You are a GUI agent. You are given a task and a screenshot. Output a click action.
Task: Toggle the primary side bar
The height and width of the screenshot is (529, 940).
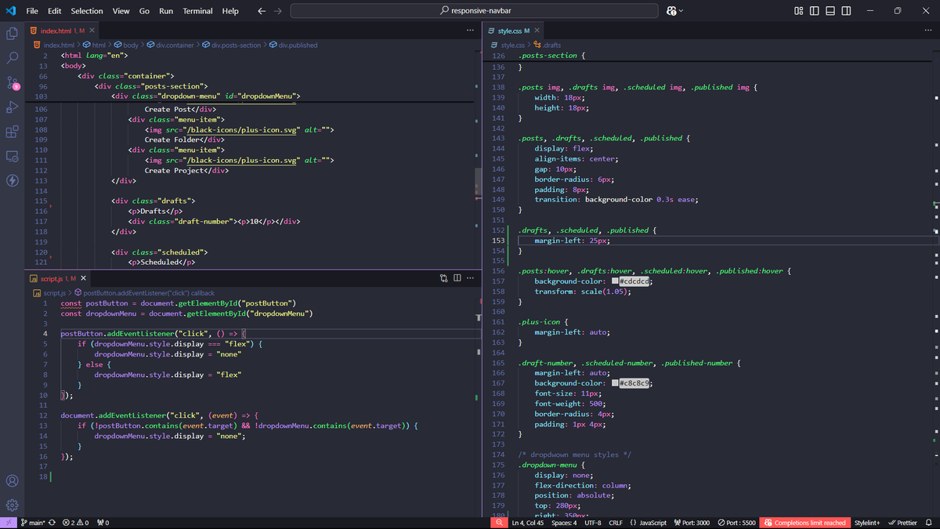coord(815,11)
